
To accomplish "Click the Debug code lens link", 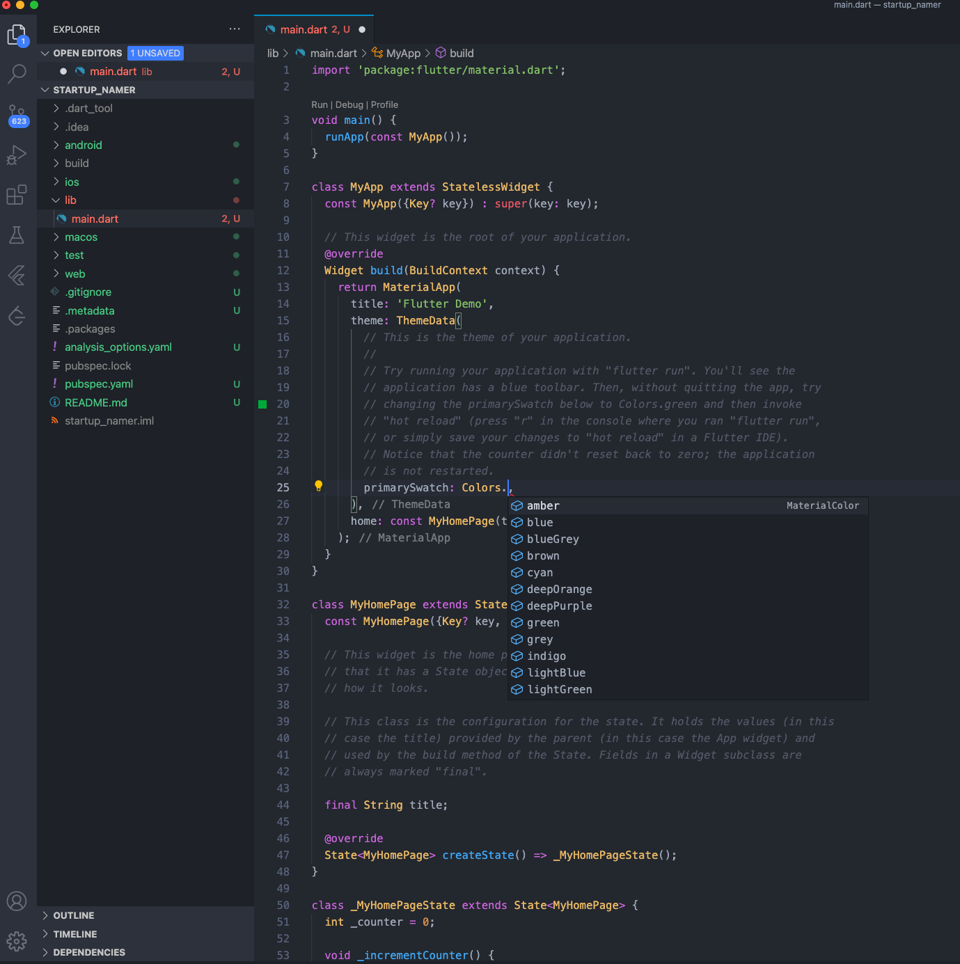I will (349, 104).
